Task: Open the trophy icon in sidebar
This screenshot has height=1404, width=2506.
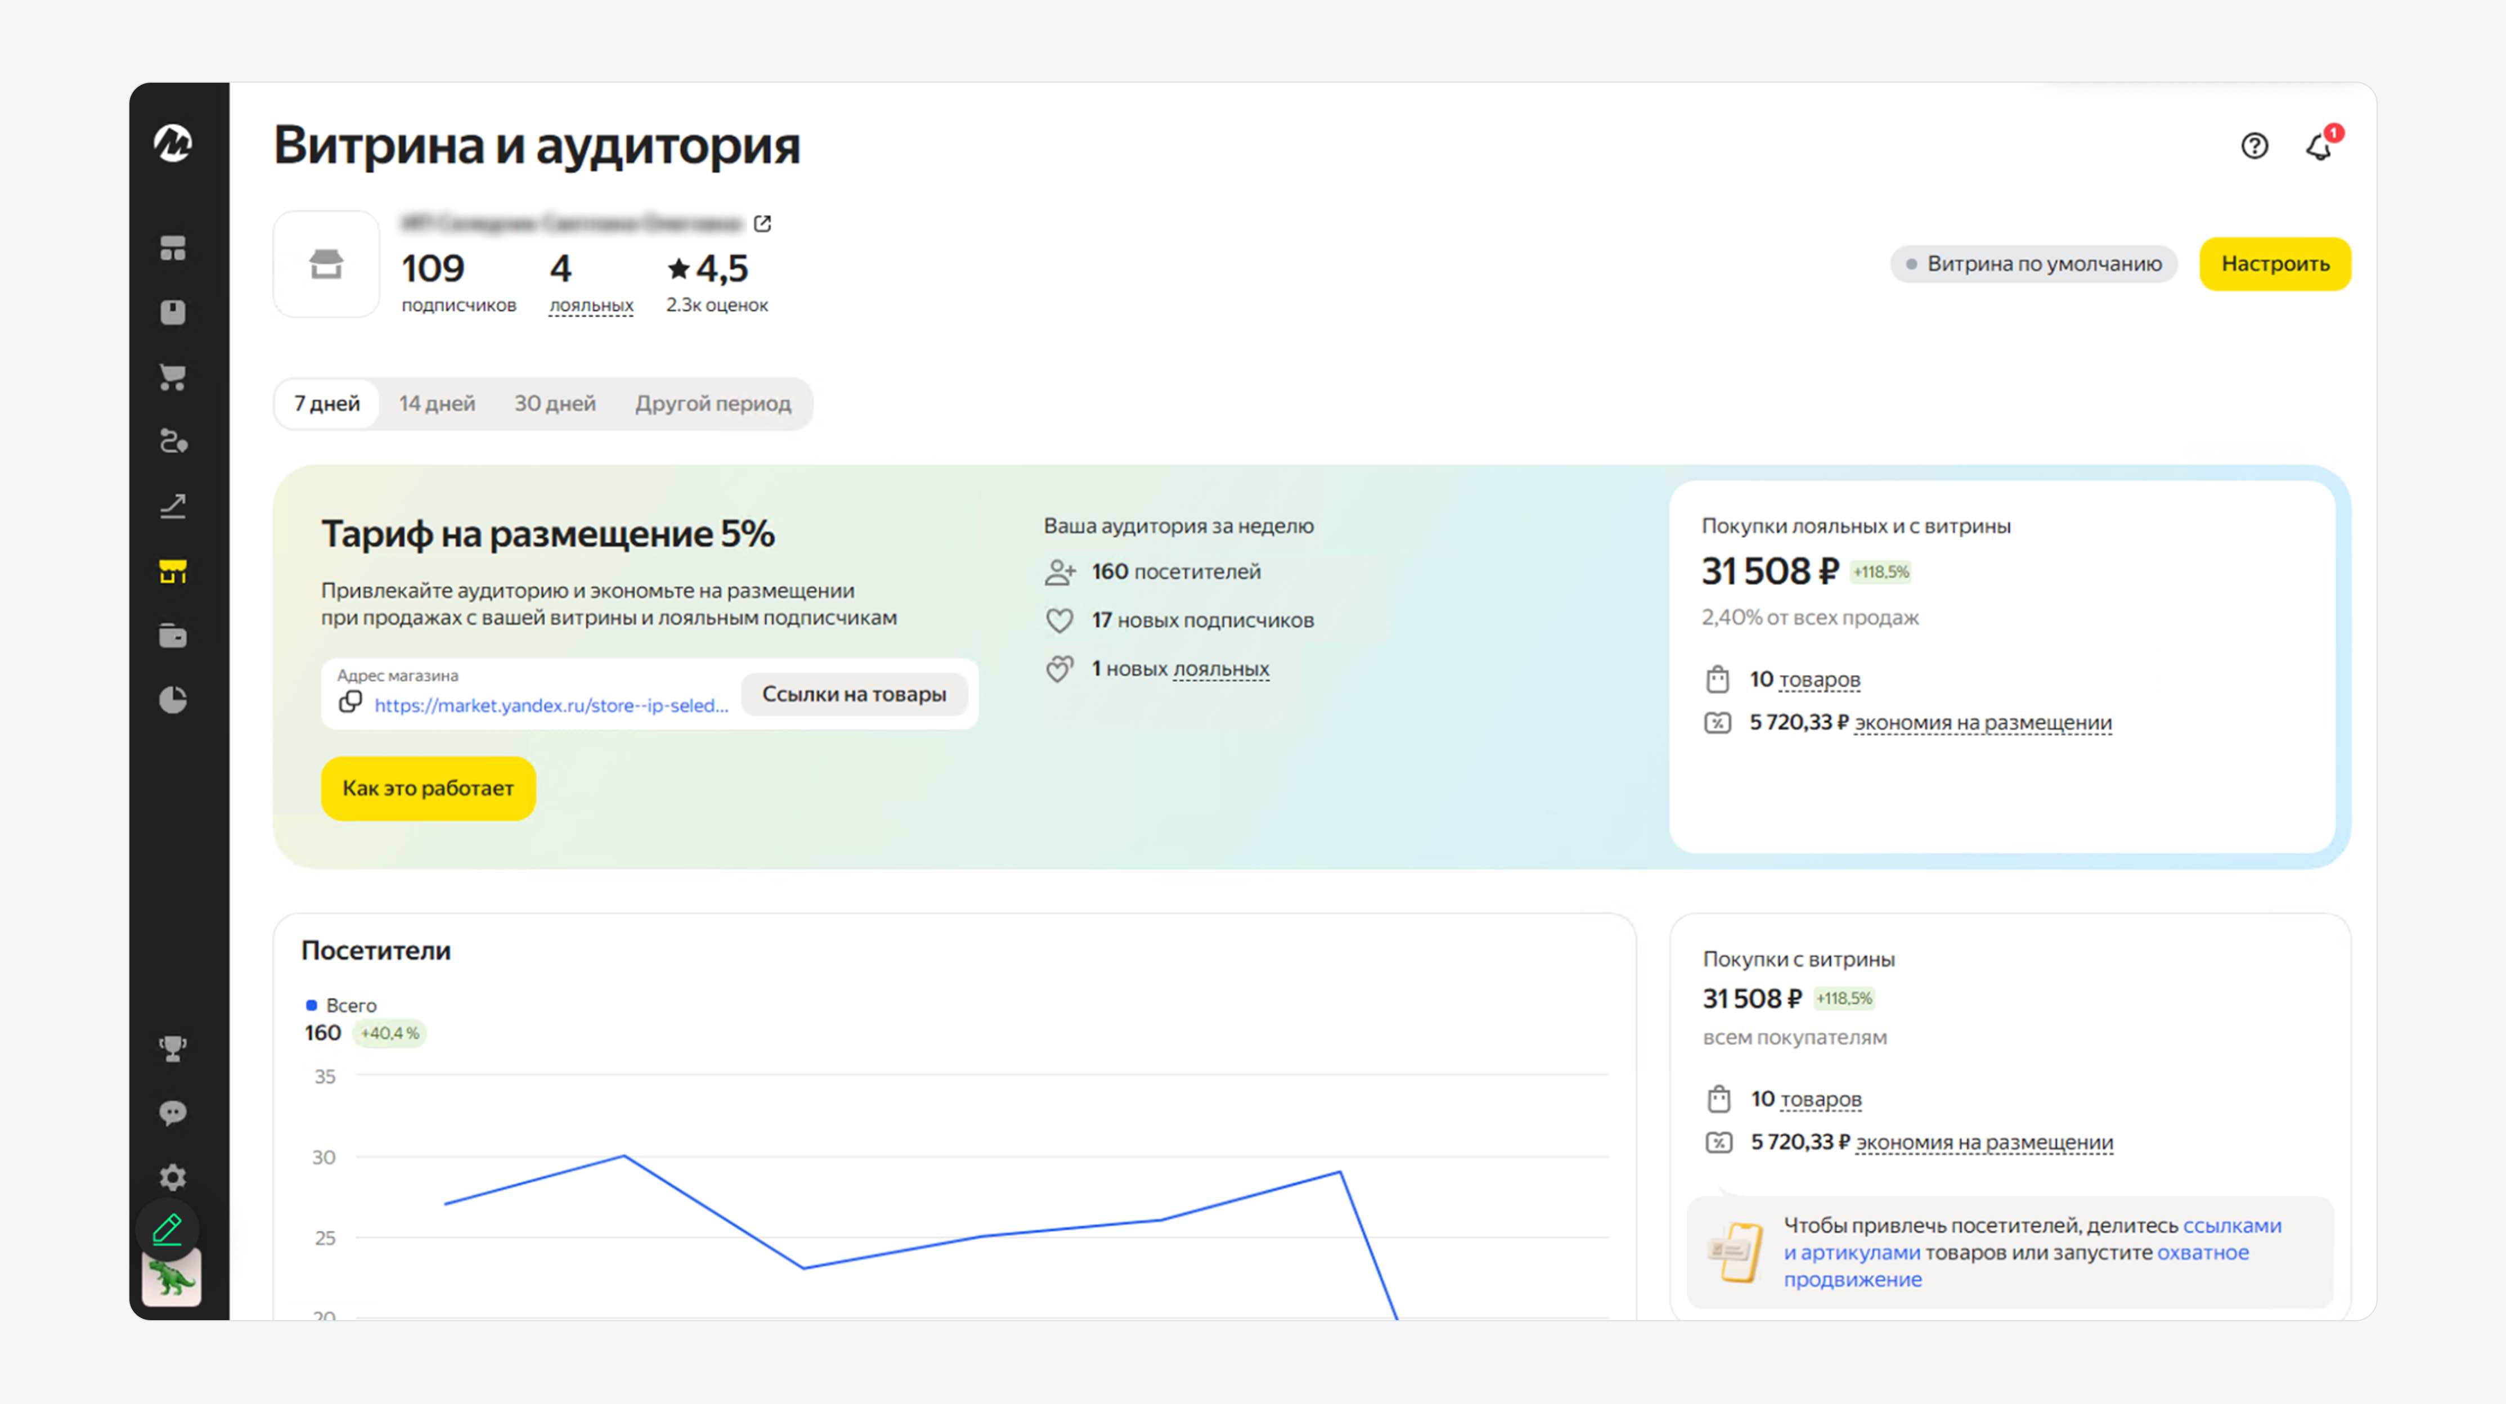Action: pyautogui.click(x=173, y=1048)
